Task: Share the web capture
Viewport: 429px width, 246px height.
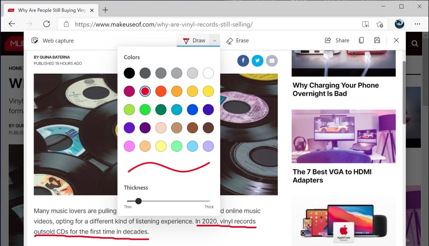Action: 337,40
